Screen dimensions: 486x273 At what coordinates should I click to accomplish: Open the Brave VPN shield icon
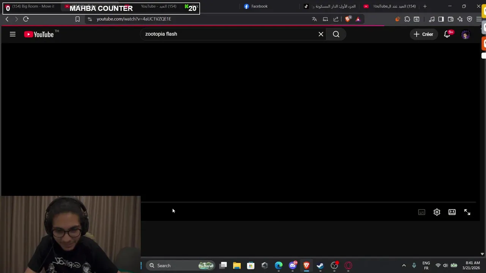pos(470,19)
